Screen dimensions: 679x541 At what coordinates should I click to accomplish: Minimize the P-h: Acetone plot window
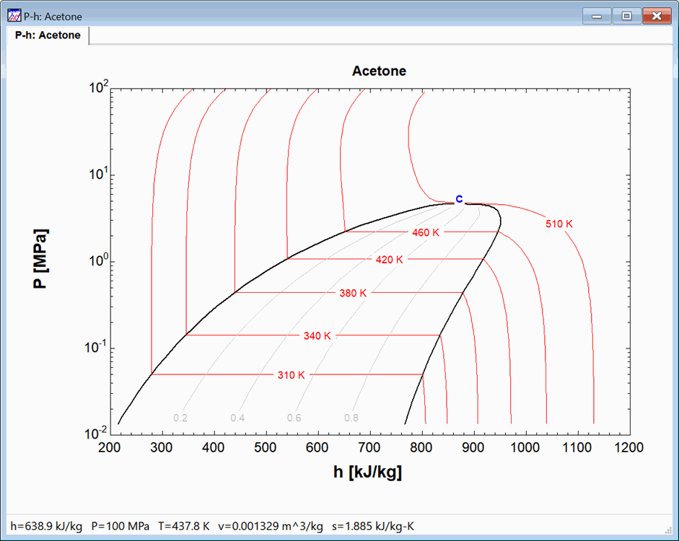click(597, 16)
